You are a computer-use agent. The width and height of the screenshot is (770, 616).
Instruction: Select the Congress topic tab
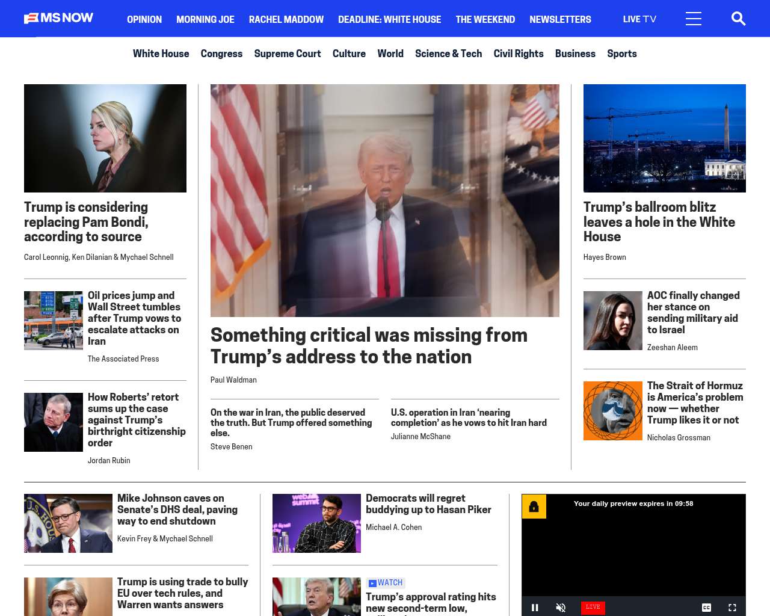coord(221,54)
